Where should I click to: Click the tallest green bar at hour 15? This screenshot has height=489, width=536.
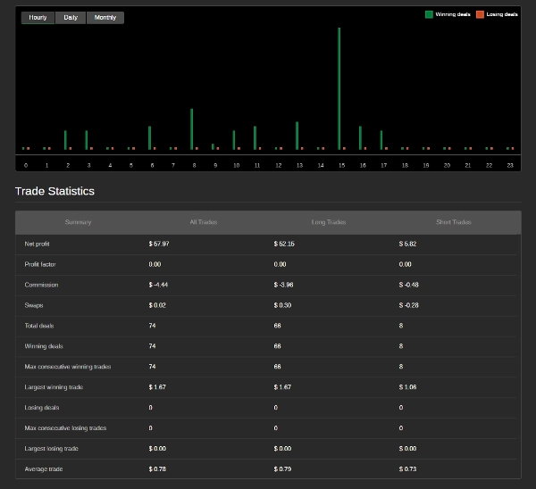point(339,88)
